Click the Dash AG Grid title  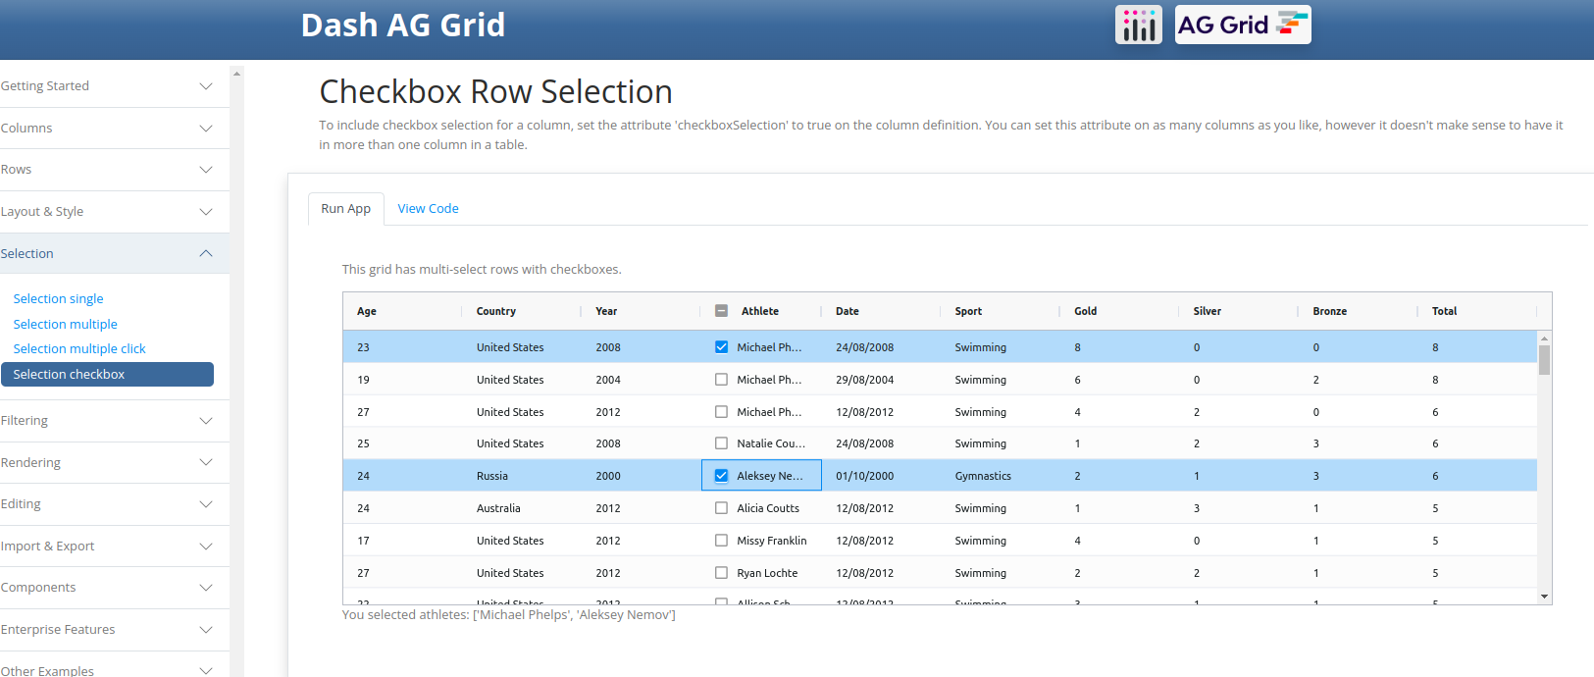(x=402, y=25)
